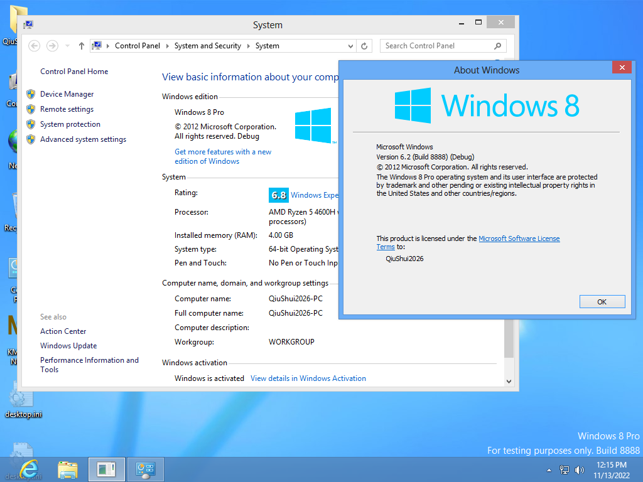Click the shield icon beside Remote settings
Viewport: 643px width, 482px height.
coord(31,109)
